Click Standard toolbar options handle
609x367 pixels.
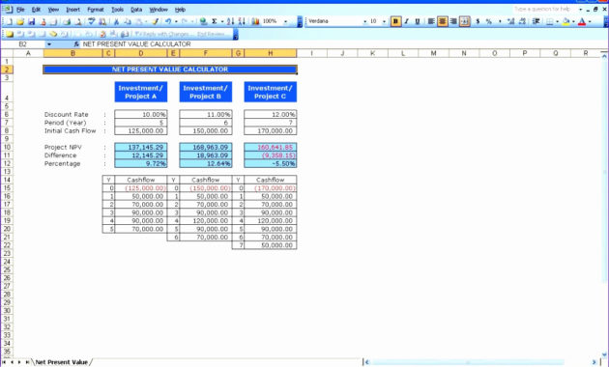(300, 21)
